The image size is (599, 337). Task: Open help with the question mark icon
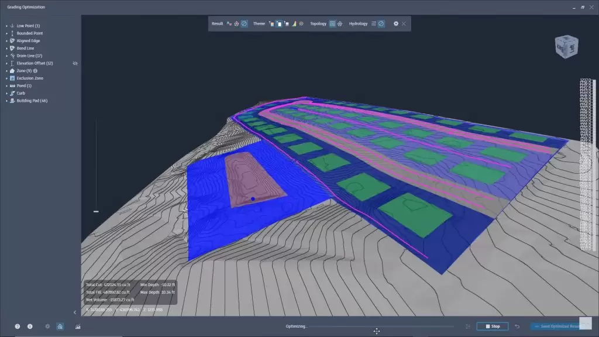(x=18, y=326)
